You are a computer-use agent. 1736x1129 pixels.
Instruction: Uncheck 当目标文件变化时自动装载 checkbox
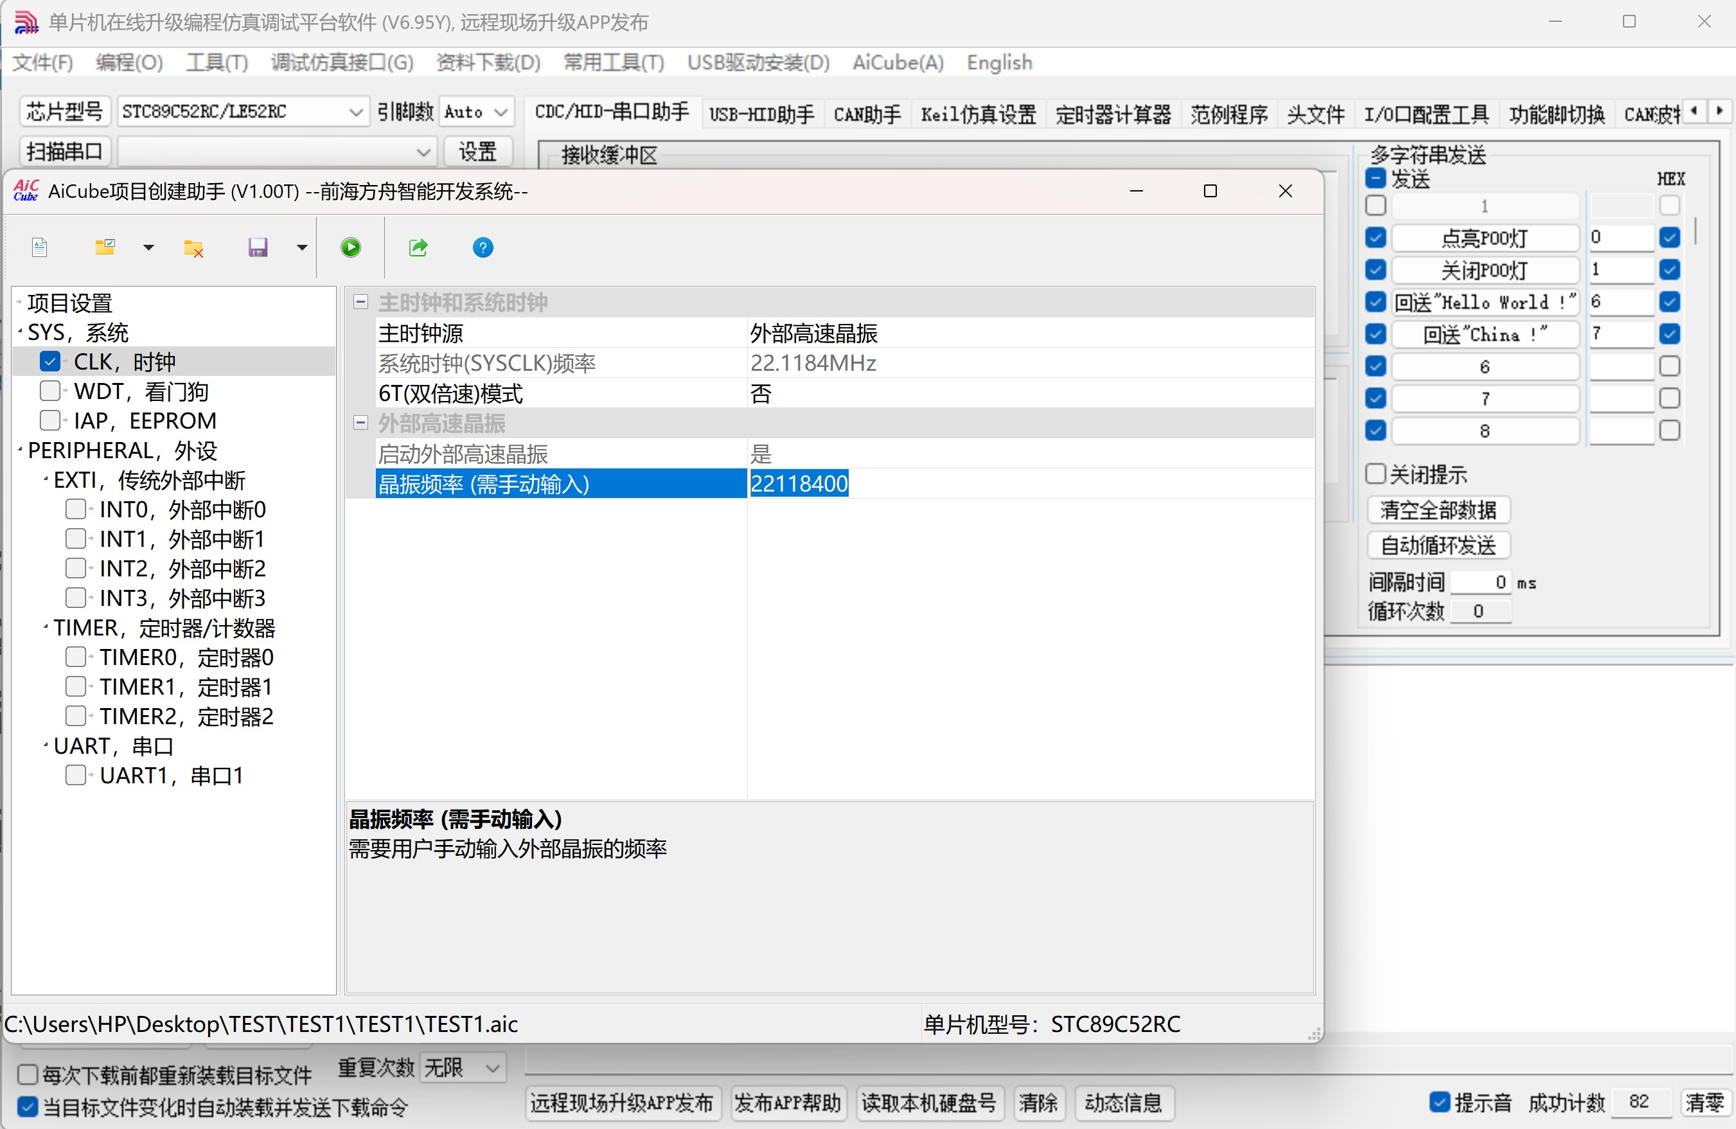[x=28, y=1107]
